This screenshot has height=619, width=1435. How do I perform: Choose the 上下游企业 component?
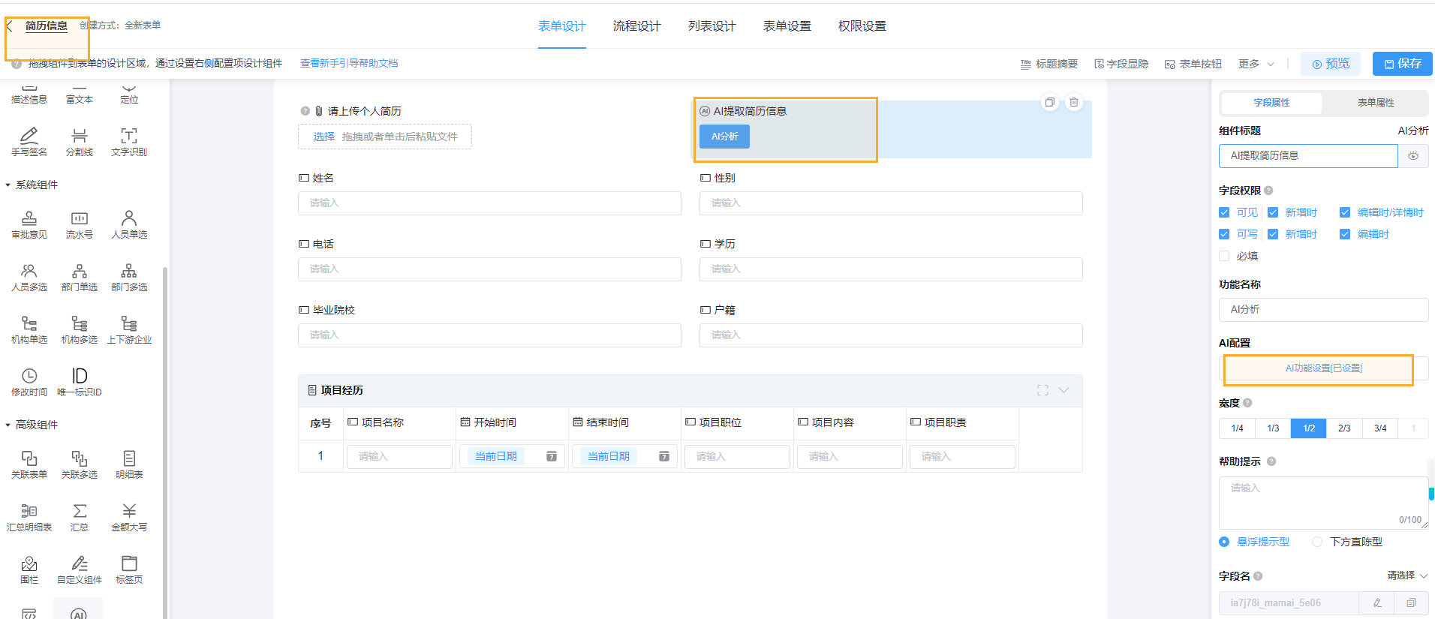pyautogui.click(x=129, y=329)
